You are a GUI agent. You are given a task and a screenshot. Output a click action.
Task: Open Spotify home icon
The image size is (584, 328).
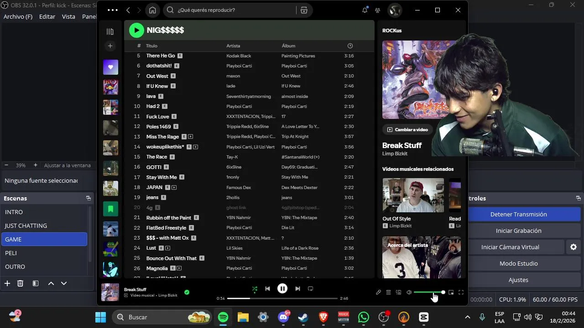[152, 10]
